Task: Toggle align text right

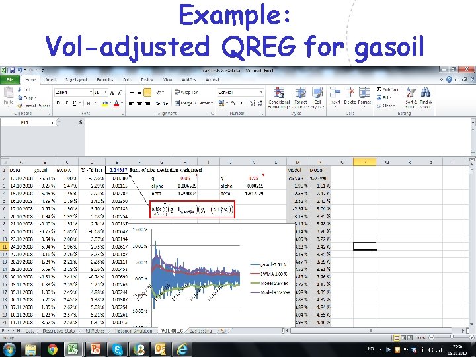Action: click(147, 104)
